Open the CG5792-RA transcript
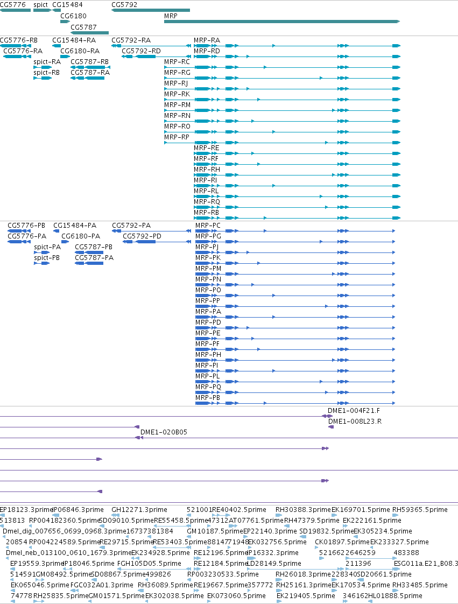458x604 pixels. 151,46
